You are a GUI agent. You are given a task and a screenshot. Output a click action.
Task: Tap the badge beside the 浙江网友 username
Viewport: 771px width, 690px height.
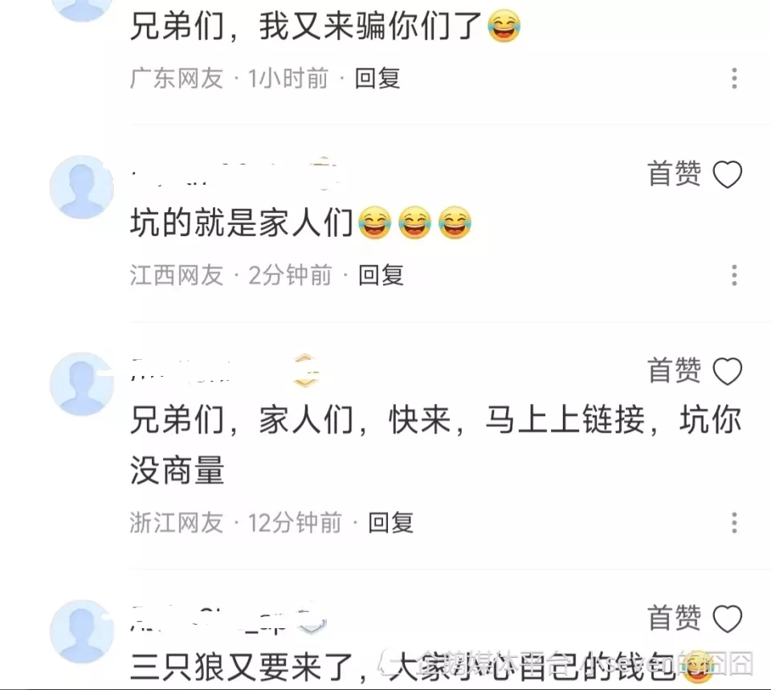(x=305, y=370)
